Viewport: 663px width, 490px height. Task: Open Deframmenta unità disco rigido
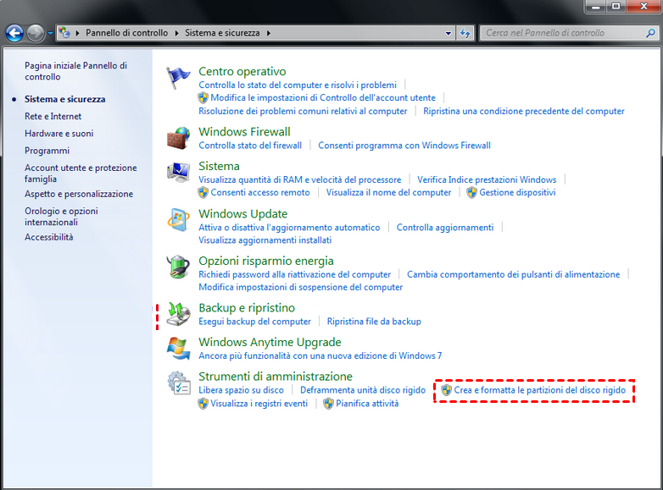click(363, 390)
